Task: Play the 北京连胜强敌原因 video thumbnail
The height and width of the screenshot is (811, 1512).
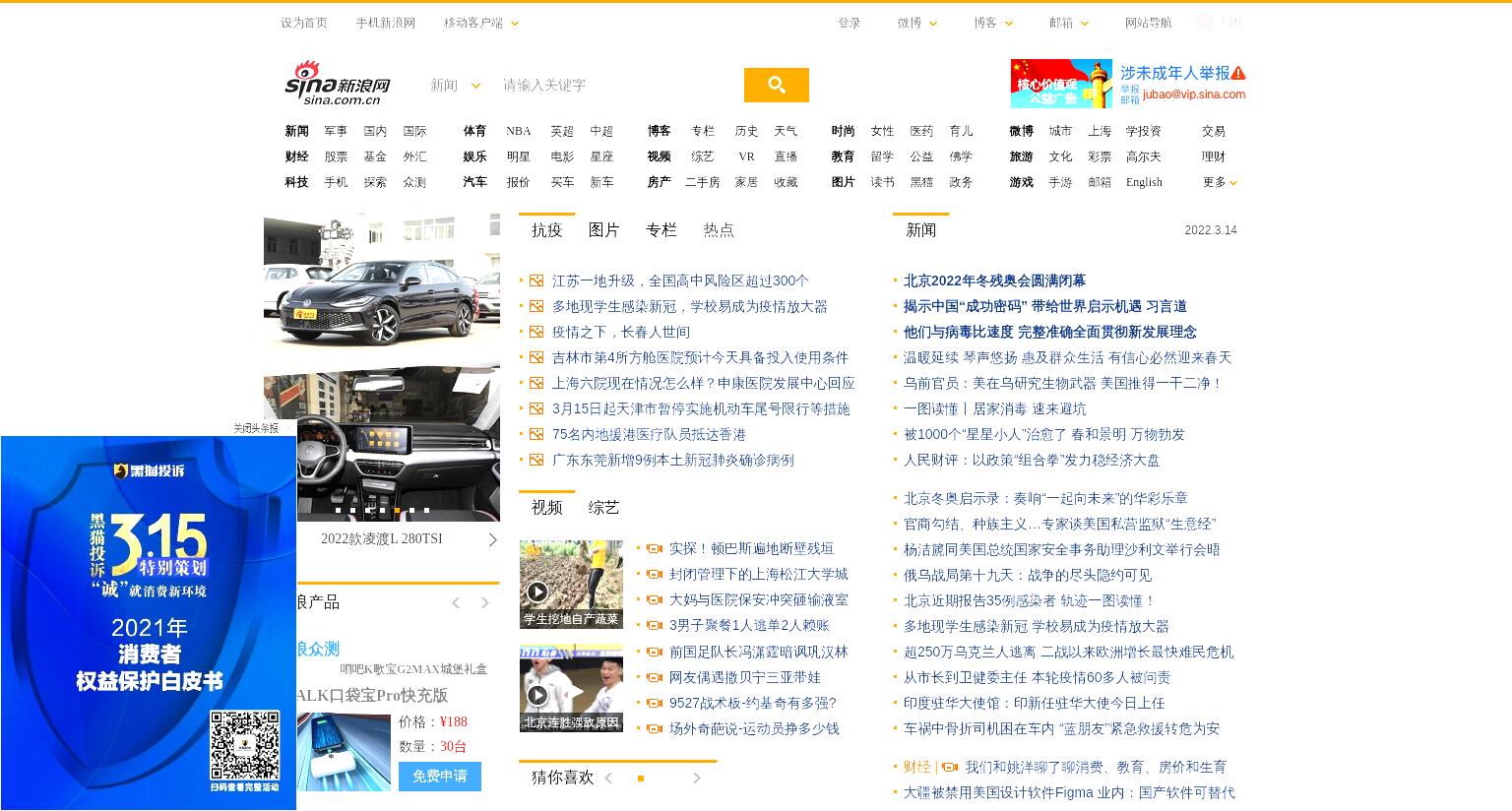Action: click(x=571, y=688)
